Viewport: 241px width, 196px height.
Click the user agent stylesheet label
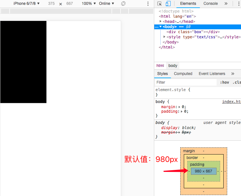(x=222, y=123)
